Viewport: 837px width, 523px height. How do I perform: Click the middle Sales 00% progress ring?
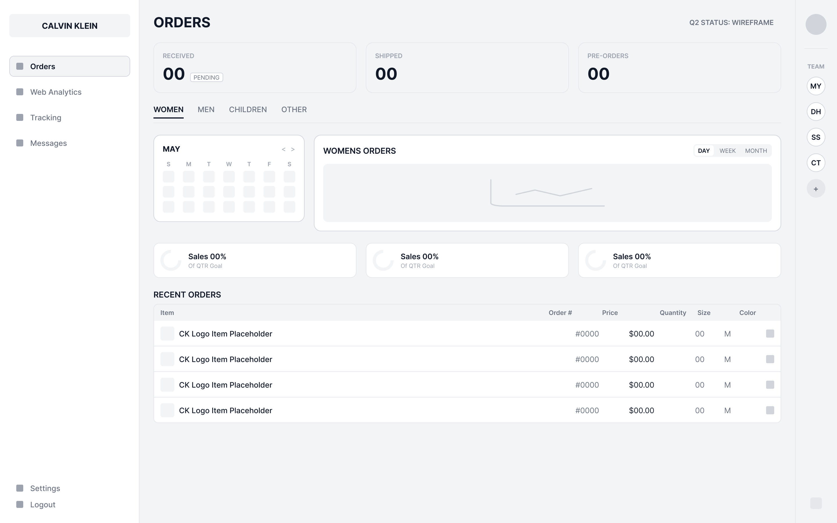click(x=383, y=260)
